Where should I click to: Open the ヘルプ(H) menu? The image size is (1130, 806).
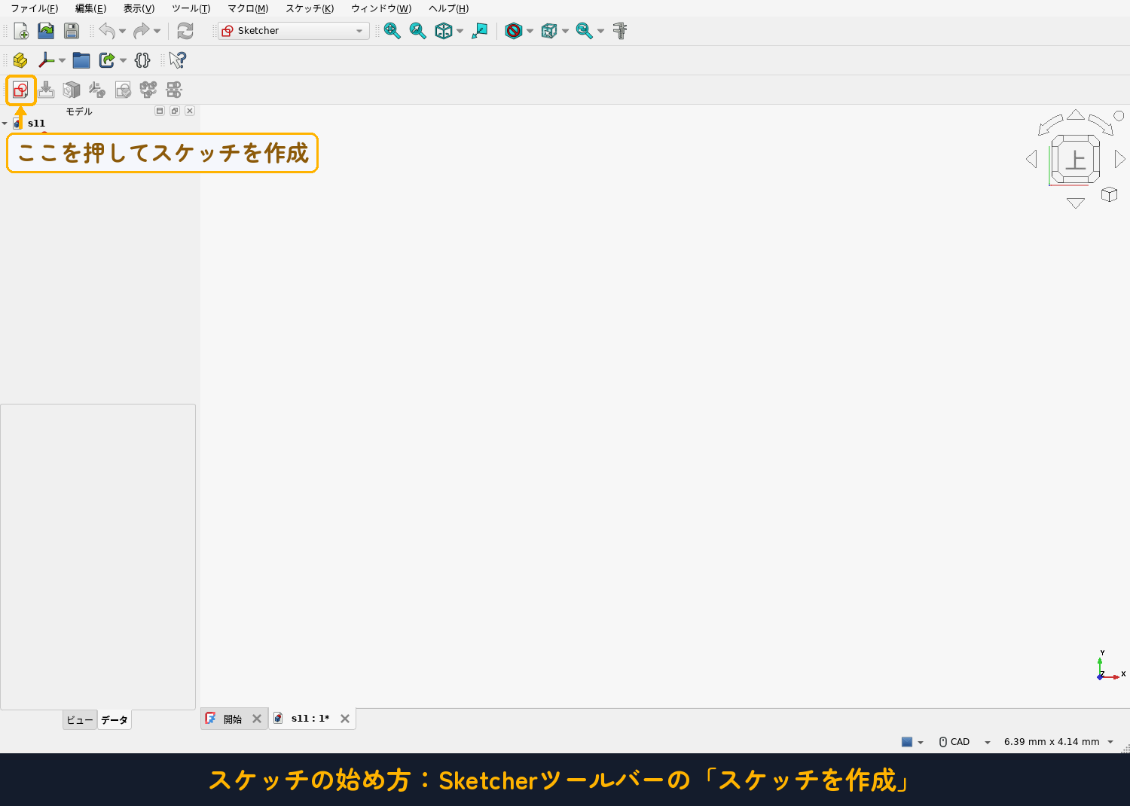coord(448,8)
